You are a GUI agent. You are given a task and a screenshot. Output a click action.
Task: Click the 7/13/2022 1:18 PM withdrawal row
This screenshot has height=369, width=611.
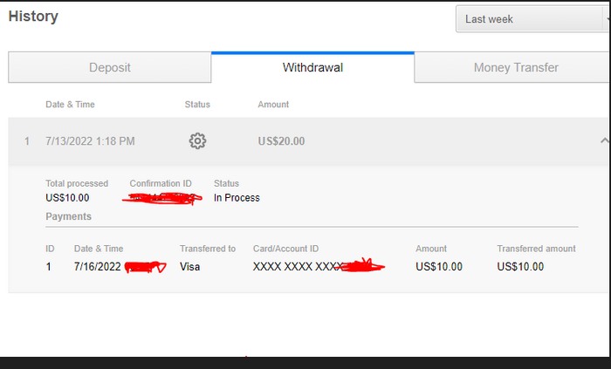click(x=309, y=141)
